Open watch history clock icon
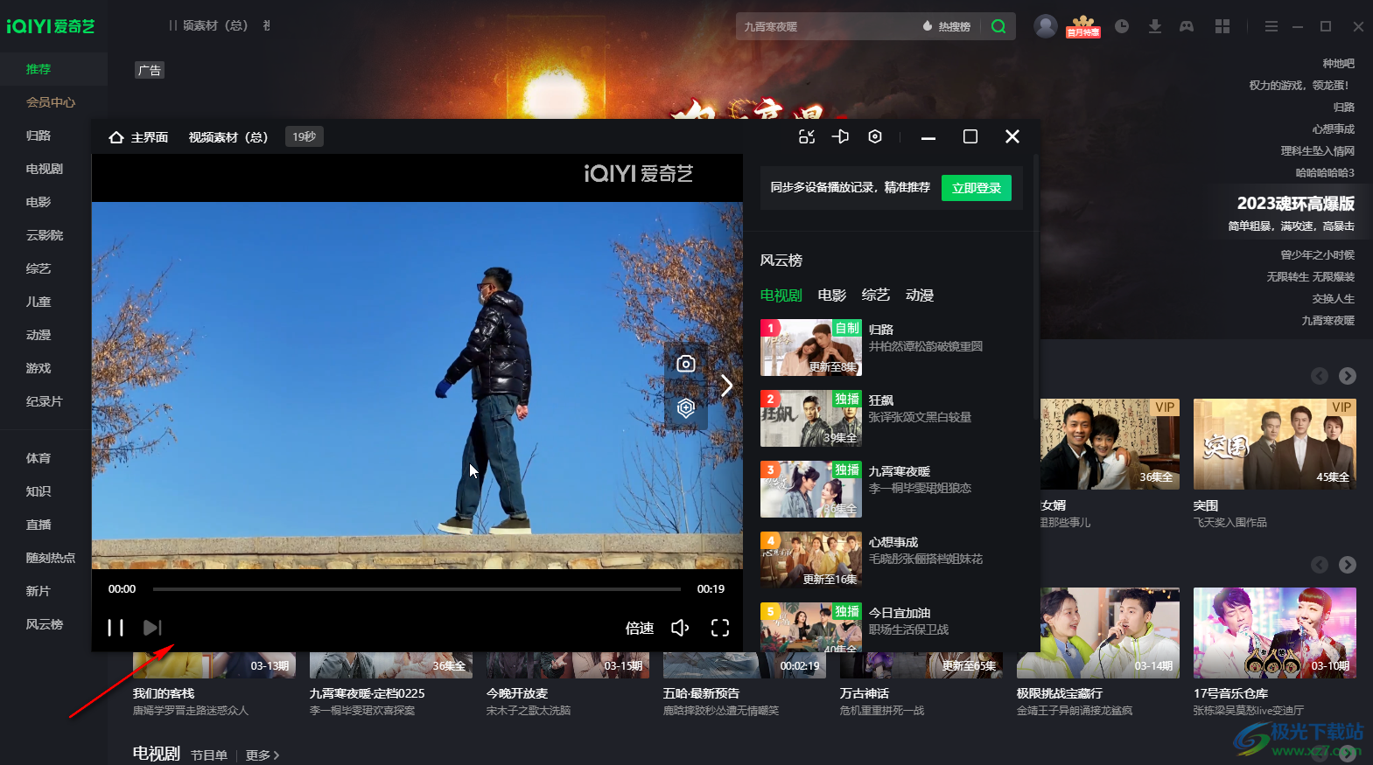The image size is (1373, 765). click(x=1122, y=26)
